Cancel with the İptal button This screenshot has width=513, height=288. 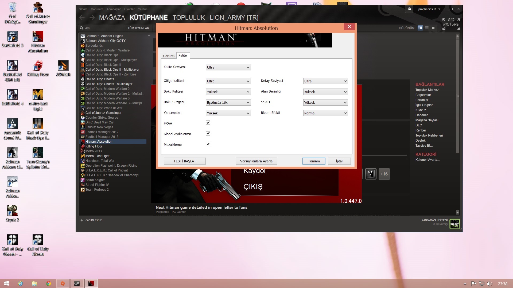pos(339,161)
